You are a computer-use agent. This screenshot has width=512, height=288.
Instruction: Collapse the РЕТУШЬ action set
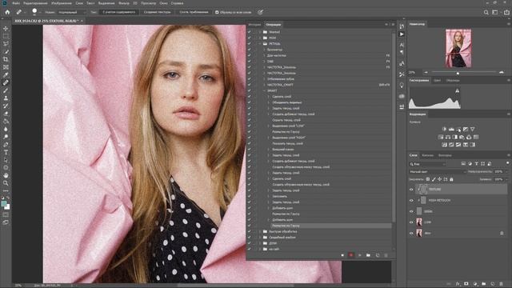[x=260, y=43]
